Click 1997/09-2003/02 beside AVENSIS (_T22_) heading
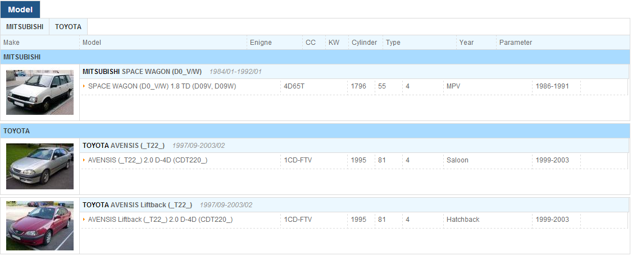Screen dimensions: 632x256 click(198, 146)
